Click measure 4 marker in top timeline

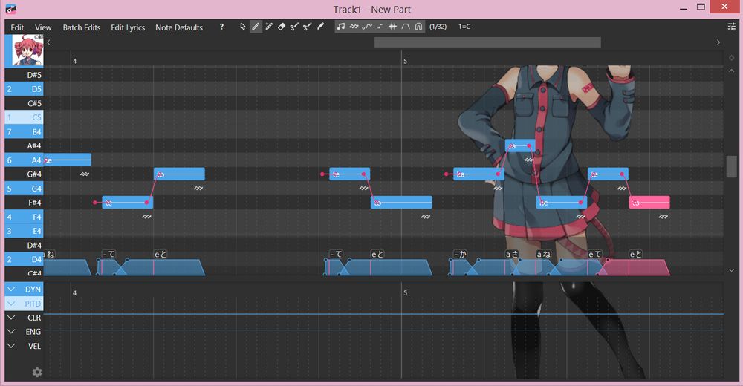click(74, 61)
